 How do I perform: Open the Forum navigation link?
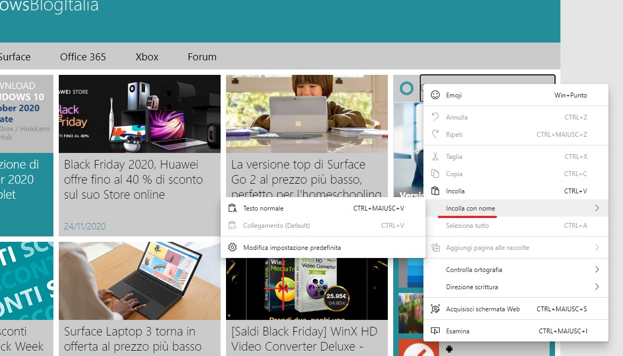[x=202, y=57]
